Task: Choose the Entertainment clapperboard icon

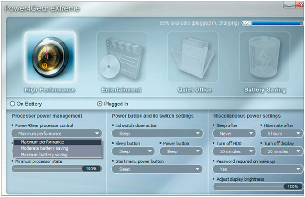Action: tap(121, 57)
